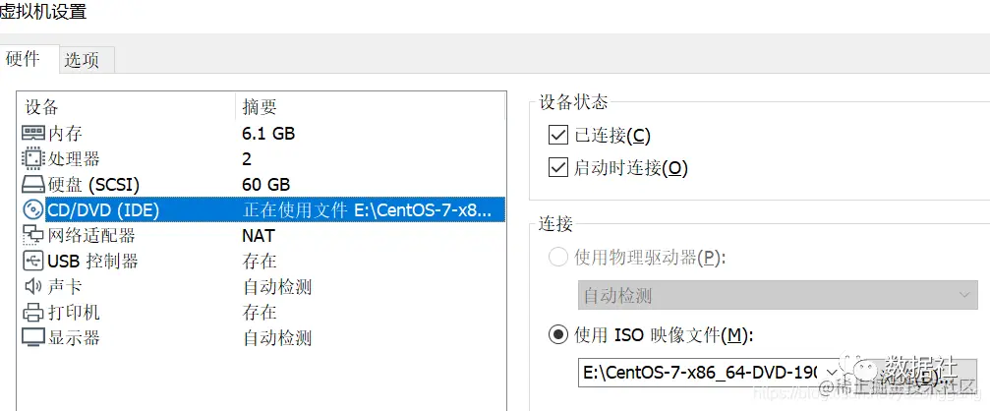The image size is (990, 411).
Task: Expand the ISO image file path dropdown arrow
Action: click(829, 373)
